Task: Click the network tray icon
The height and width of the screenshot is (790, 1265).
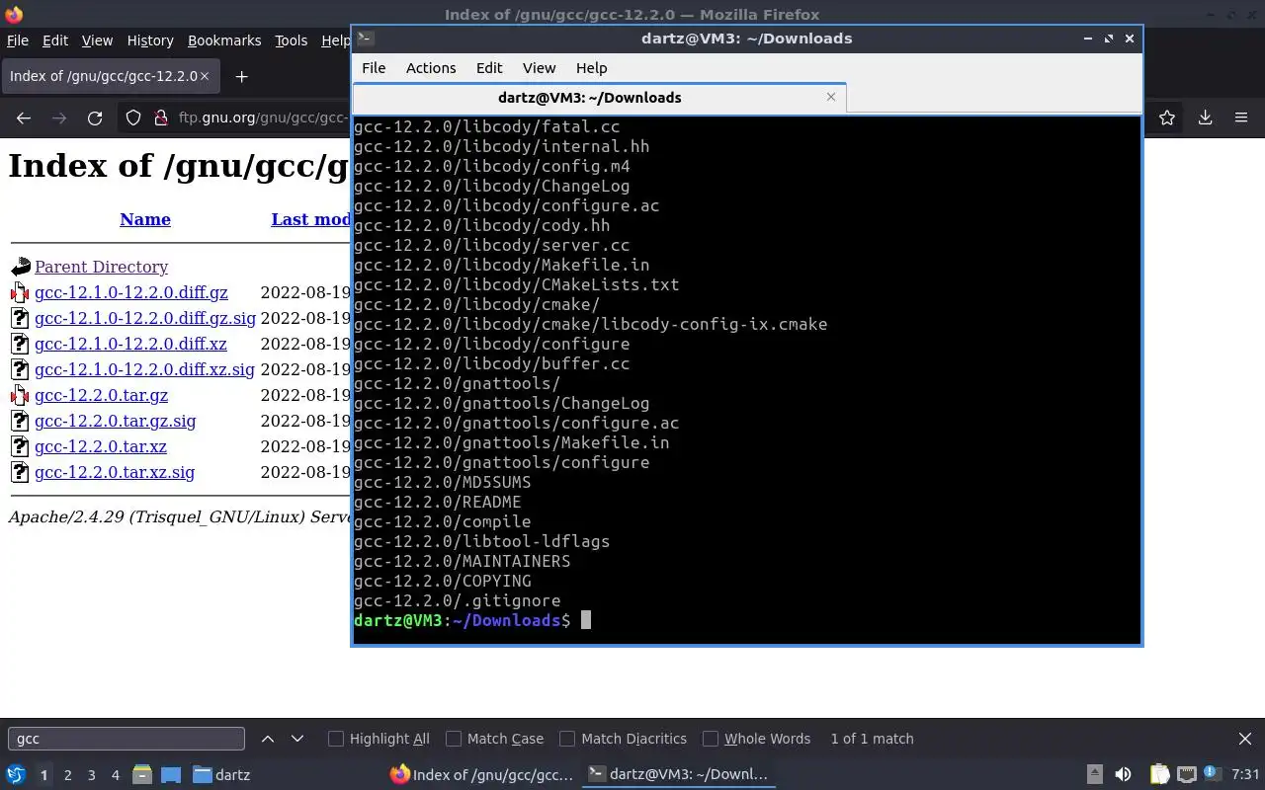Action: [x=1186, y=775]
